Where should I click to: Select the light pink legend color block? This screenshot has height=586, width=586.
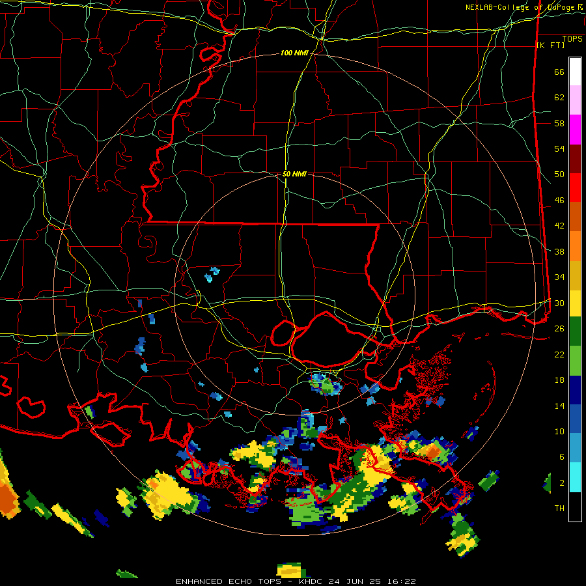point(575,100)
